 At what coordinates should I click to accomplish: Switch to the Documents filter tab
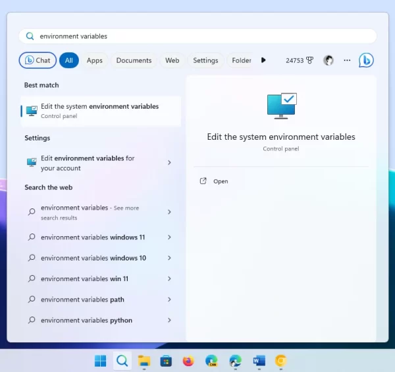click(134, 60)
